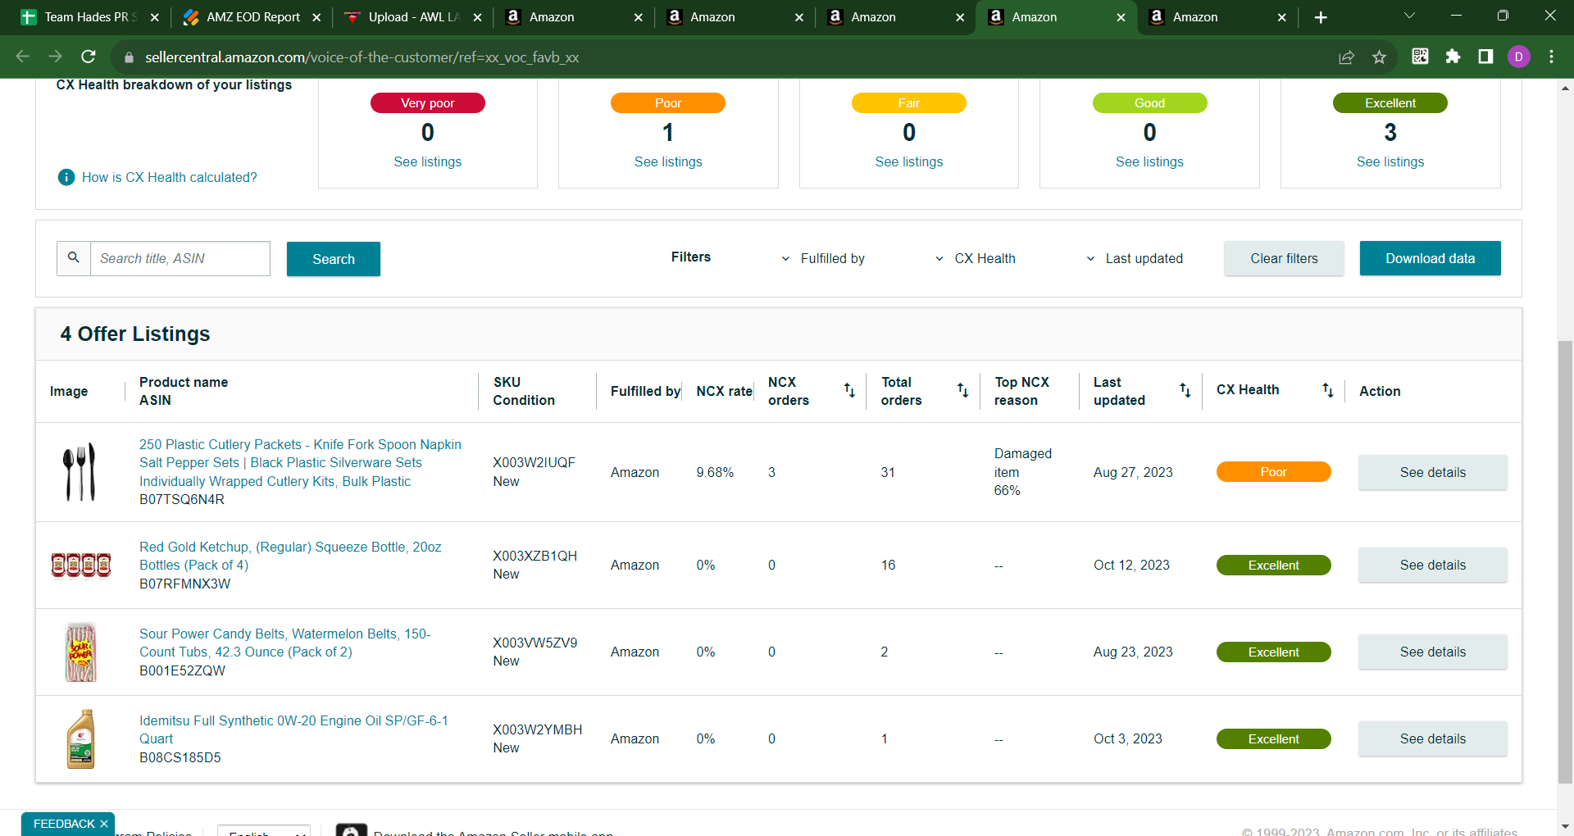Screen dimensions: 1574x836
Task: Click the 9.68% NCX rate value
Action: click(x=715, y=472)
